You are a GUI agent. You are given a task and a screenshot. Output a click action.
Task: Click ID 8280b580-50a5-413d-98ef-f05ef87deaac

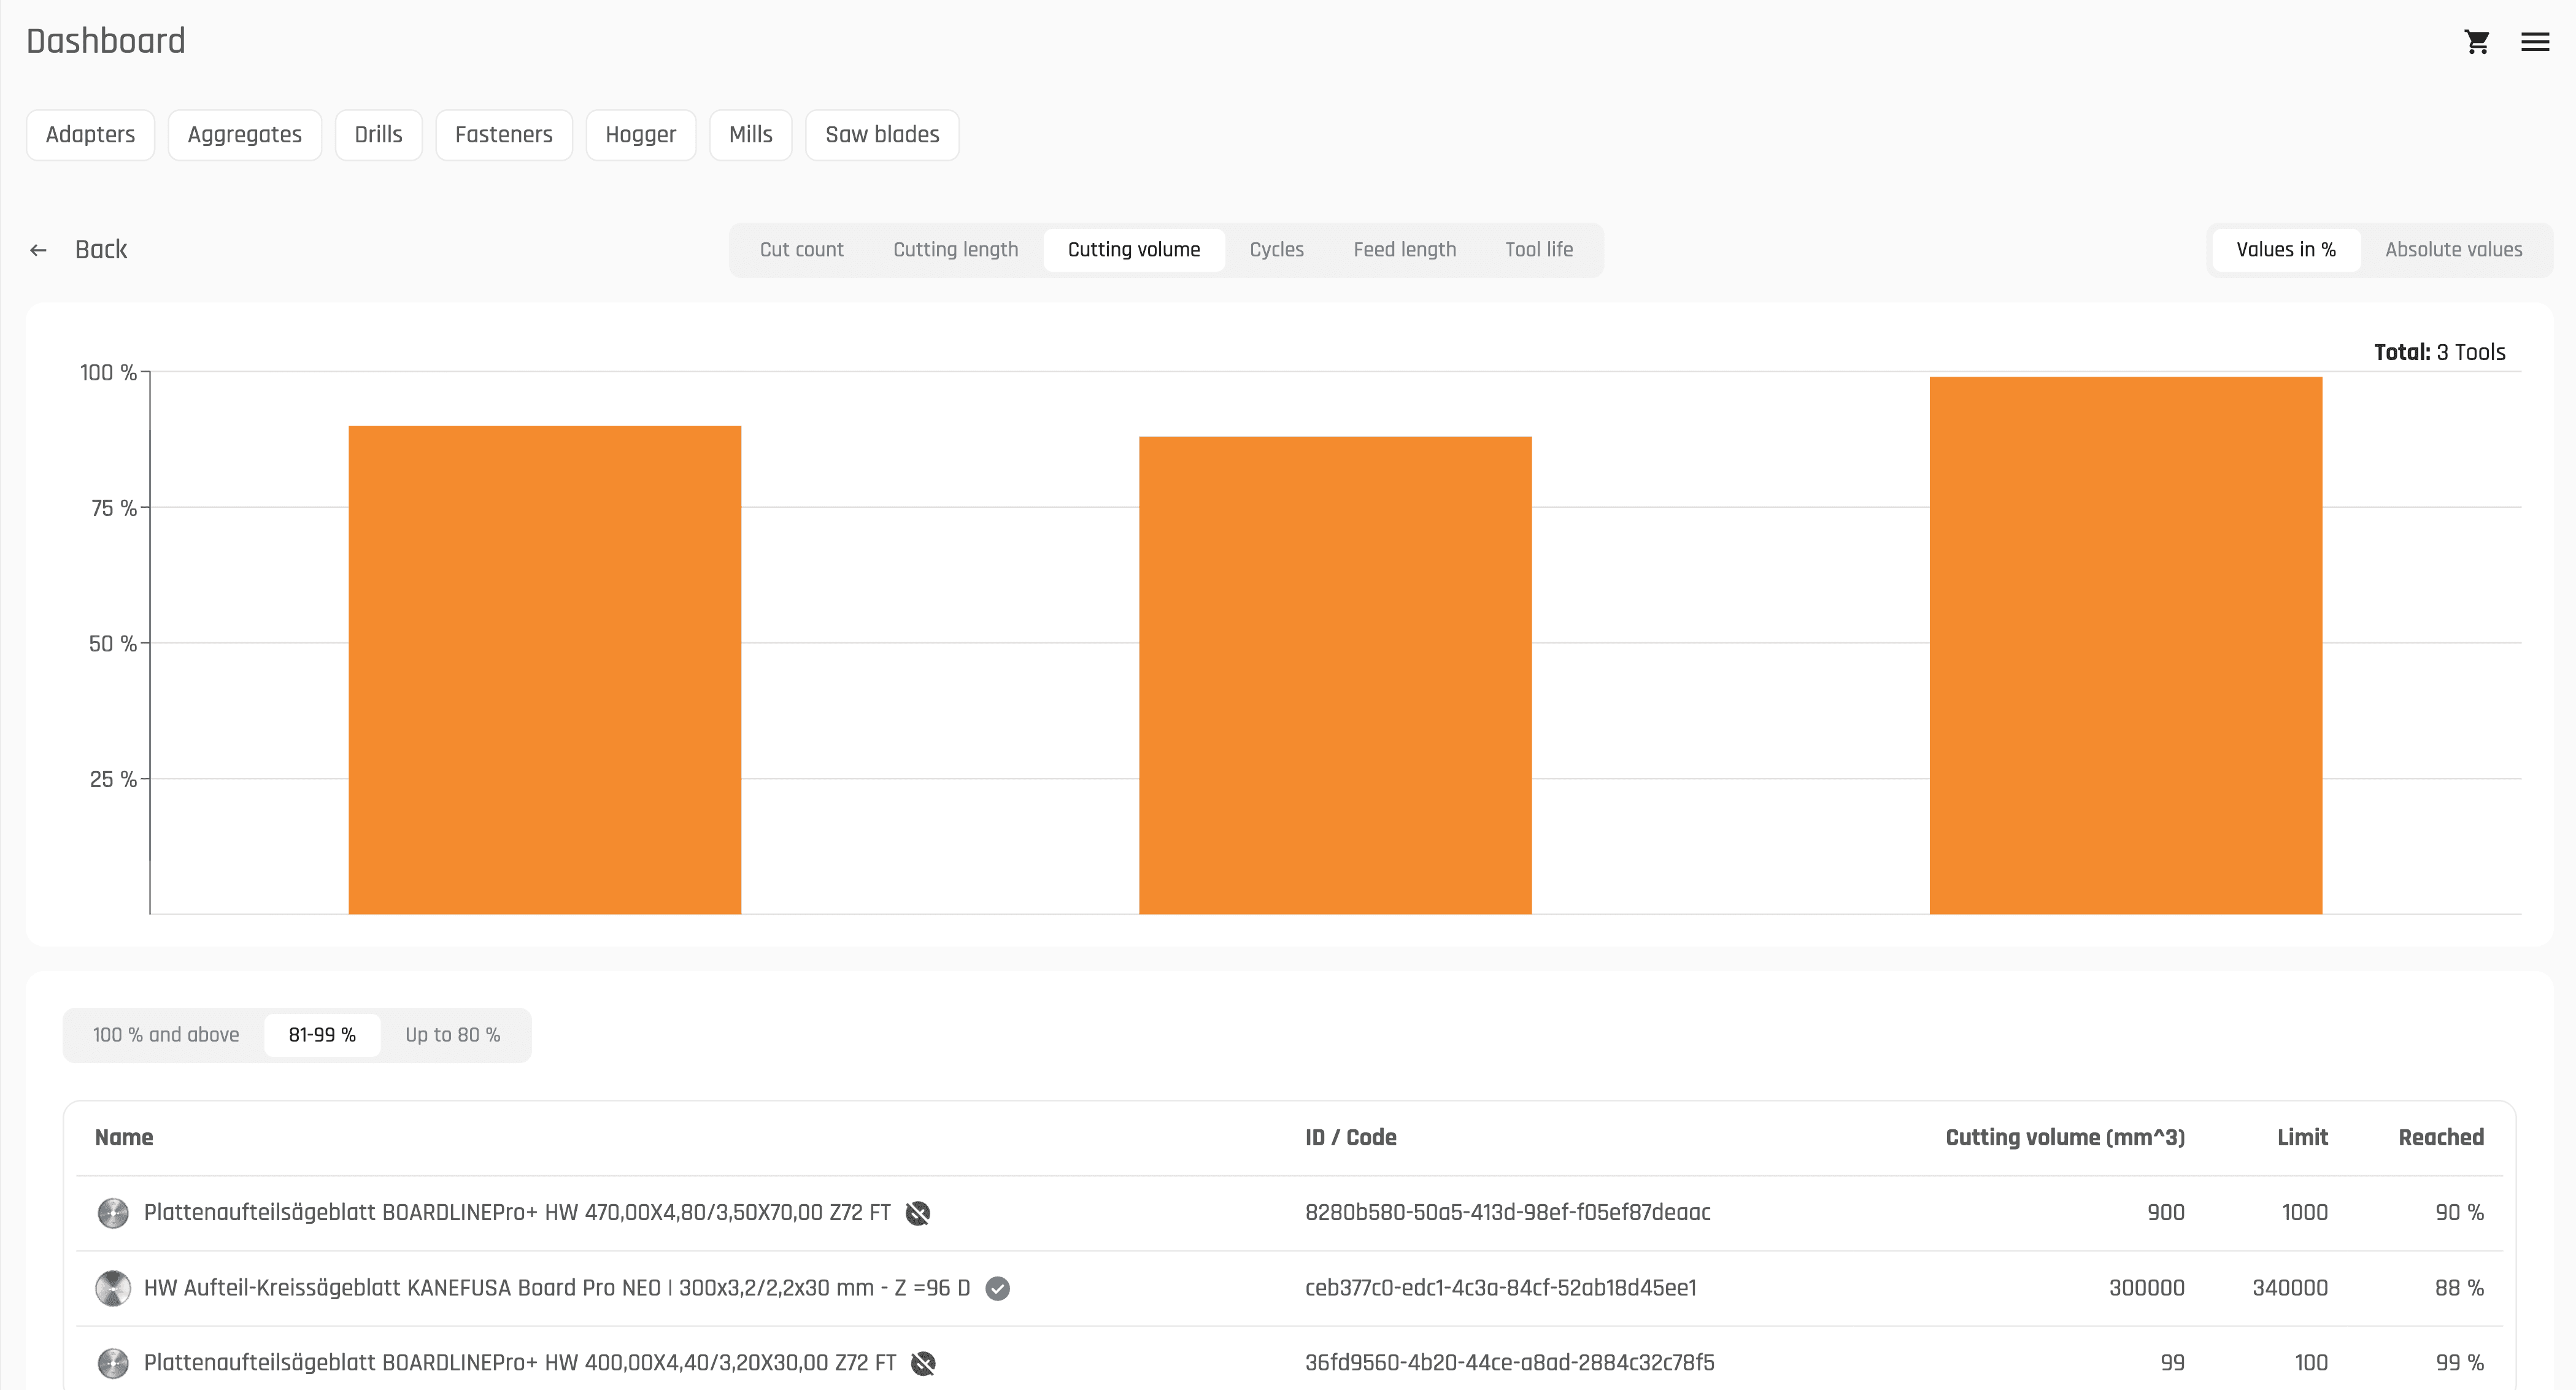pos(1508,1213)
